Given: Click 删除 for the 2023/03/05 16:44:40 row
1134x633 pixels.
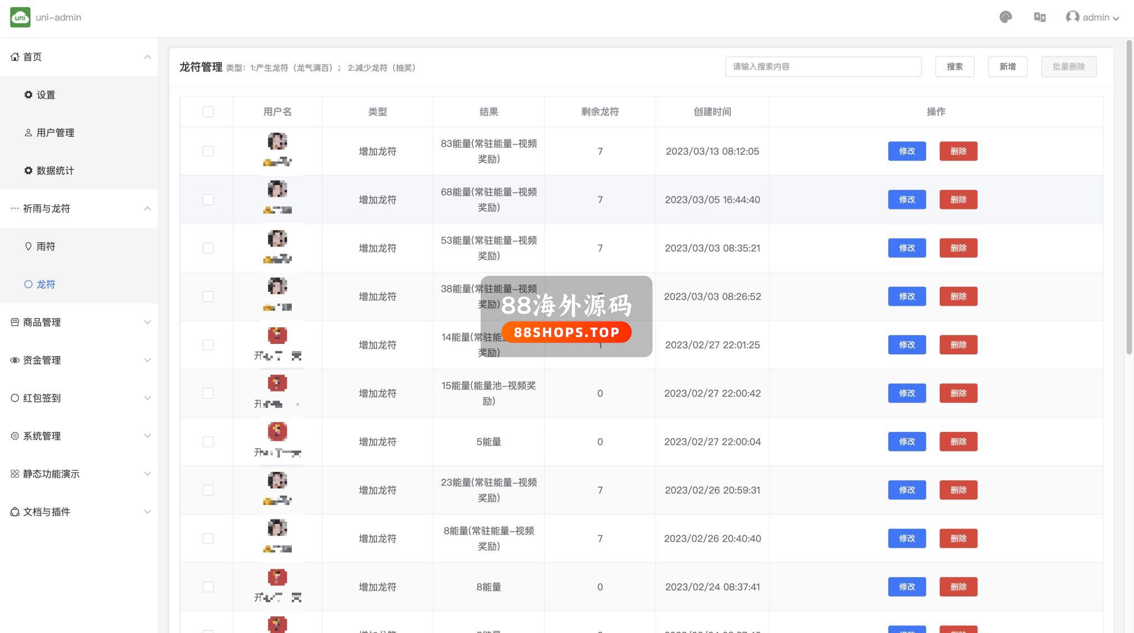Looking at the screenshot, I should tap(958, 199).
